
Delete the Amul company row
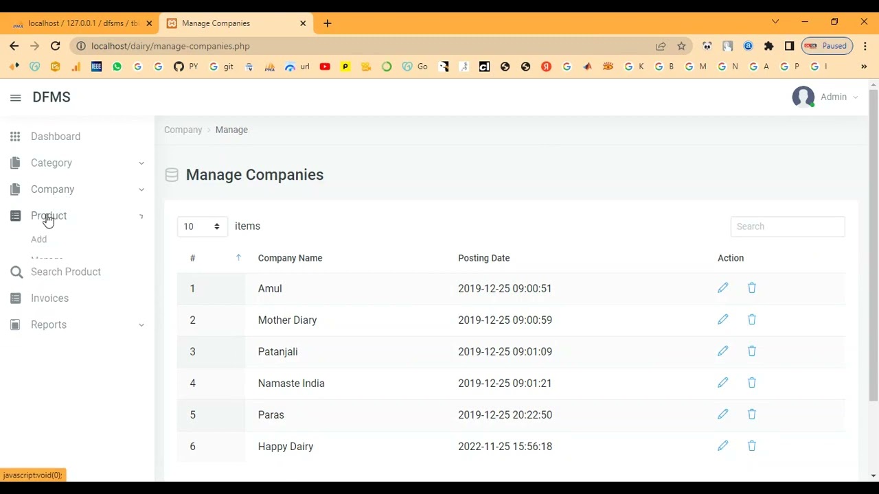751,288
